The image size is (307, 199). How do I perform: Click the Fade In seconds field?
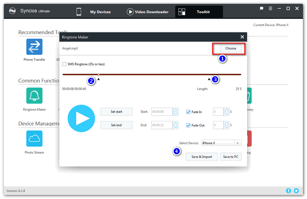218,111
